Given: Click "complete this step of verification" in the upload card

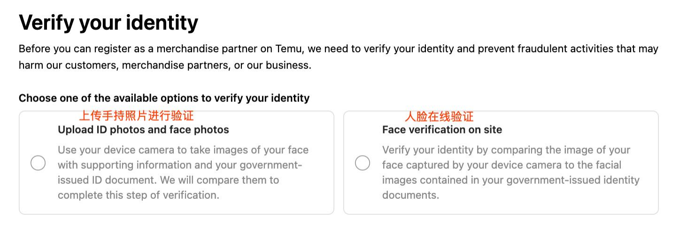Looking at the screenshot, I should point(139,195).
